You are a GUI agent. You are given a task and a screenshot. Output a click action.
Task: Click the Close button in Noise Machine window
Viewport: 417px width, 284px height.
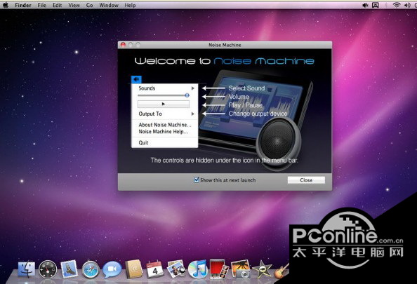[306, 180]
